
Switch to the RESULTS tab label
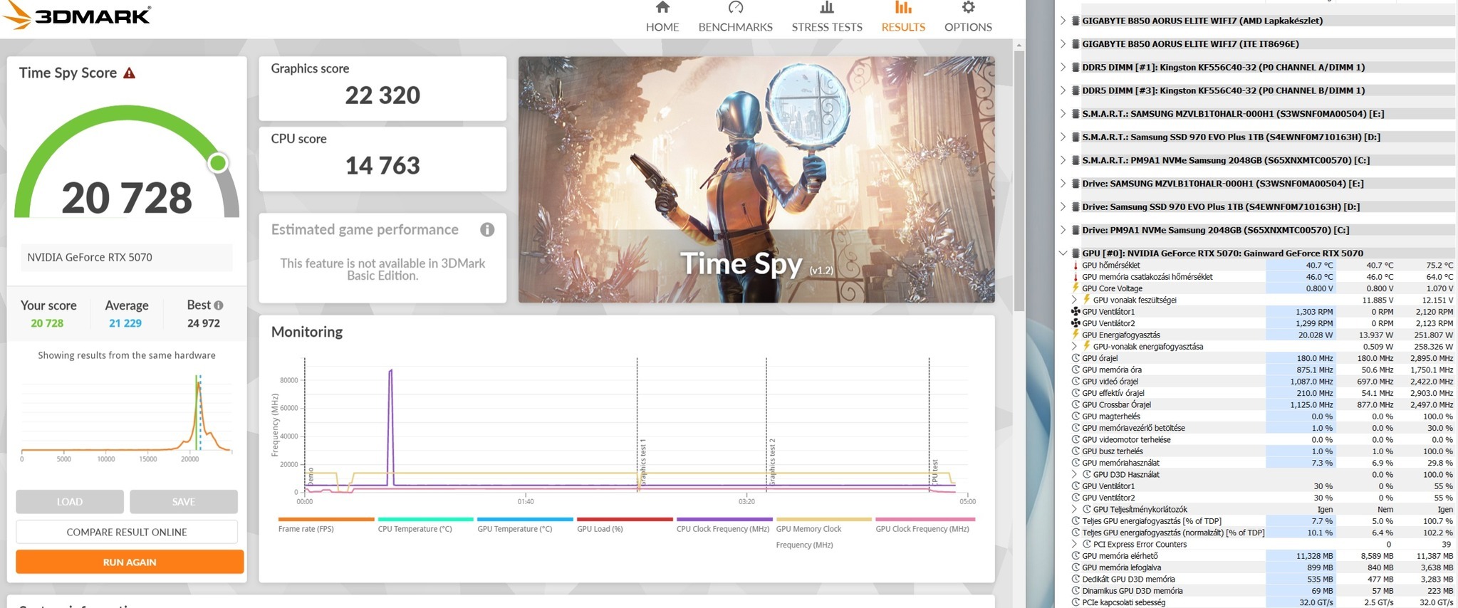tap(903, 27)
